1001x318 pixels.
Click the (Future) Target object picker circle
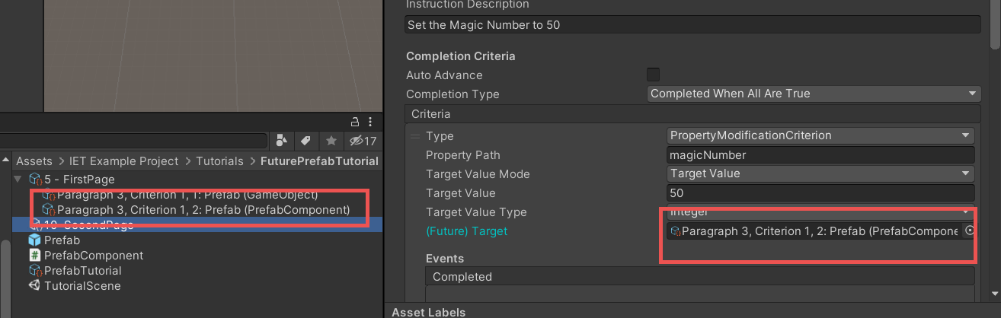tap(970, 231)
